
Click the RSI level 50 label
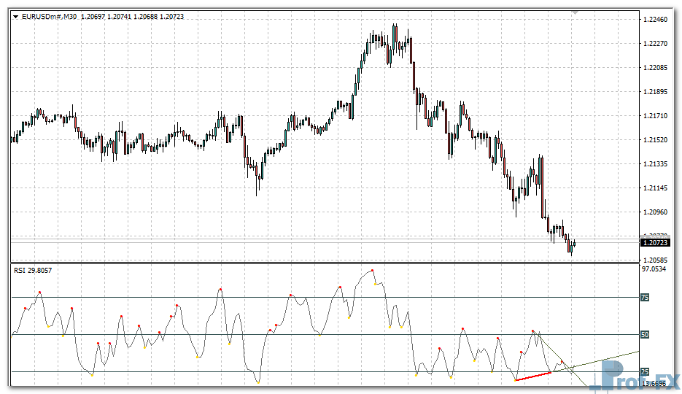[x=644, y=335]
